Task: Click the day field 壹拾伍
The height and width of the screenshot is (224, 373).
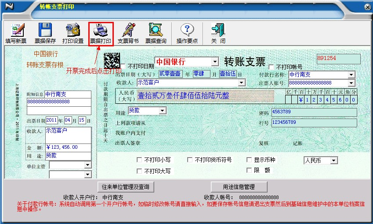Action: click(228, 74)
